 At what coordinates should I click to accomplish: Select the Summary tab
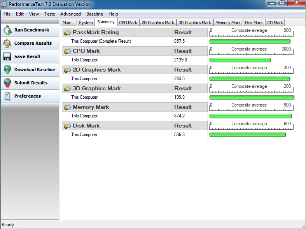(x=106, y=22)
